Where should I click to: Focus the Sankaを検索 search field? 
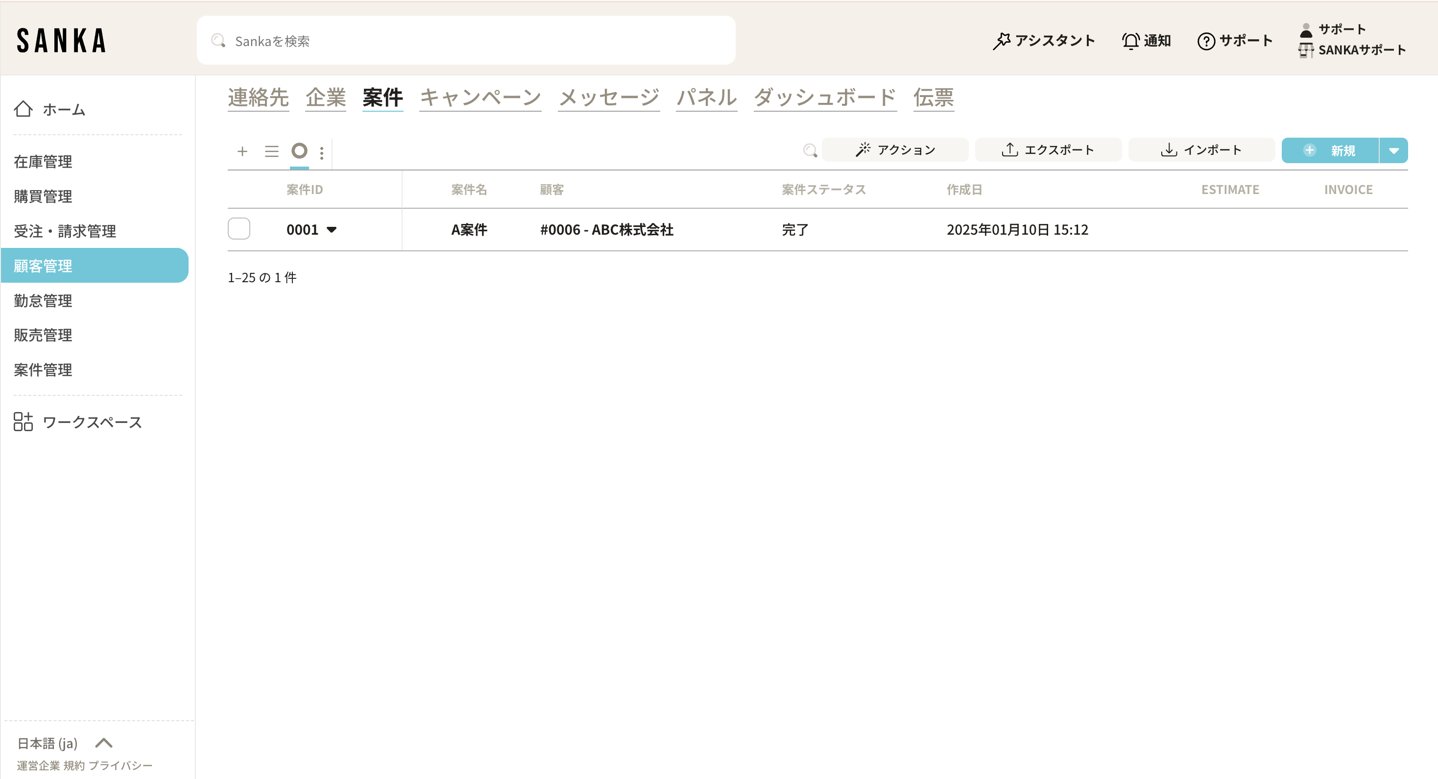(x=466, y=41)
